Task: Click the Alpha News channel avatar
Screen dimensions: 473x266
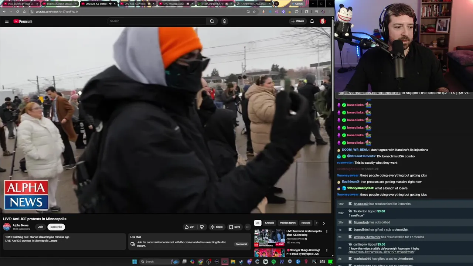Action: point(7,226)
